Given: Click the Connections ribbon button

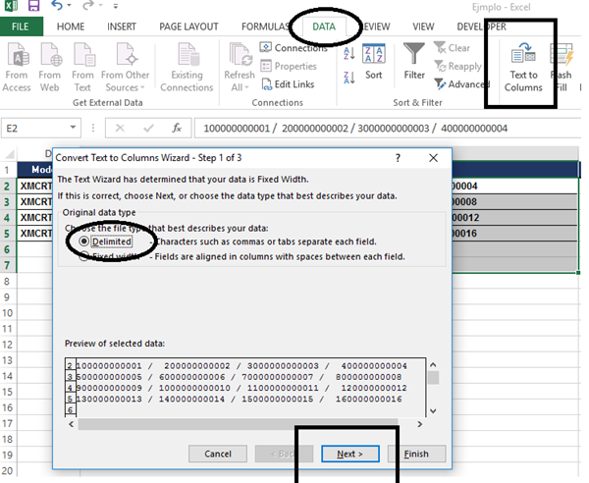Looking at the screenshot, I should 294,48.
